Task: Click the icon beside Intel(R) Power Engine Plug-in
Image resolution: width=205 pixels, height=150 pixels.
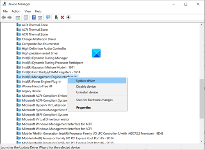Action: 18,82
